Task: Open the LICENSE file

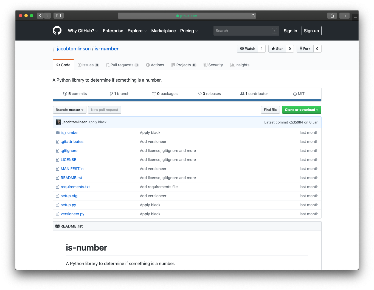Action: click(68, 159)
